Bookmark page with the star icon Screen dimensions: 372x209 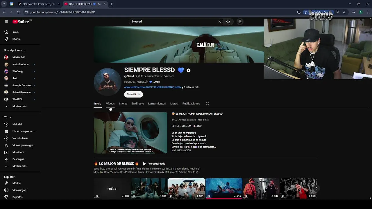[344, 12]
